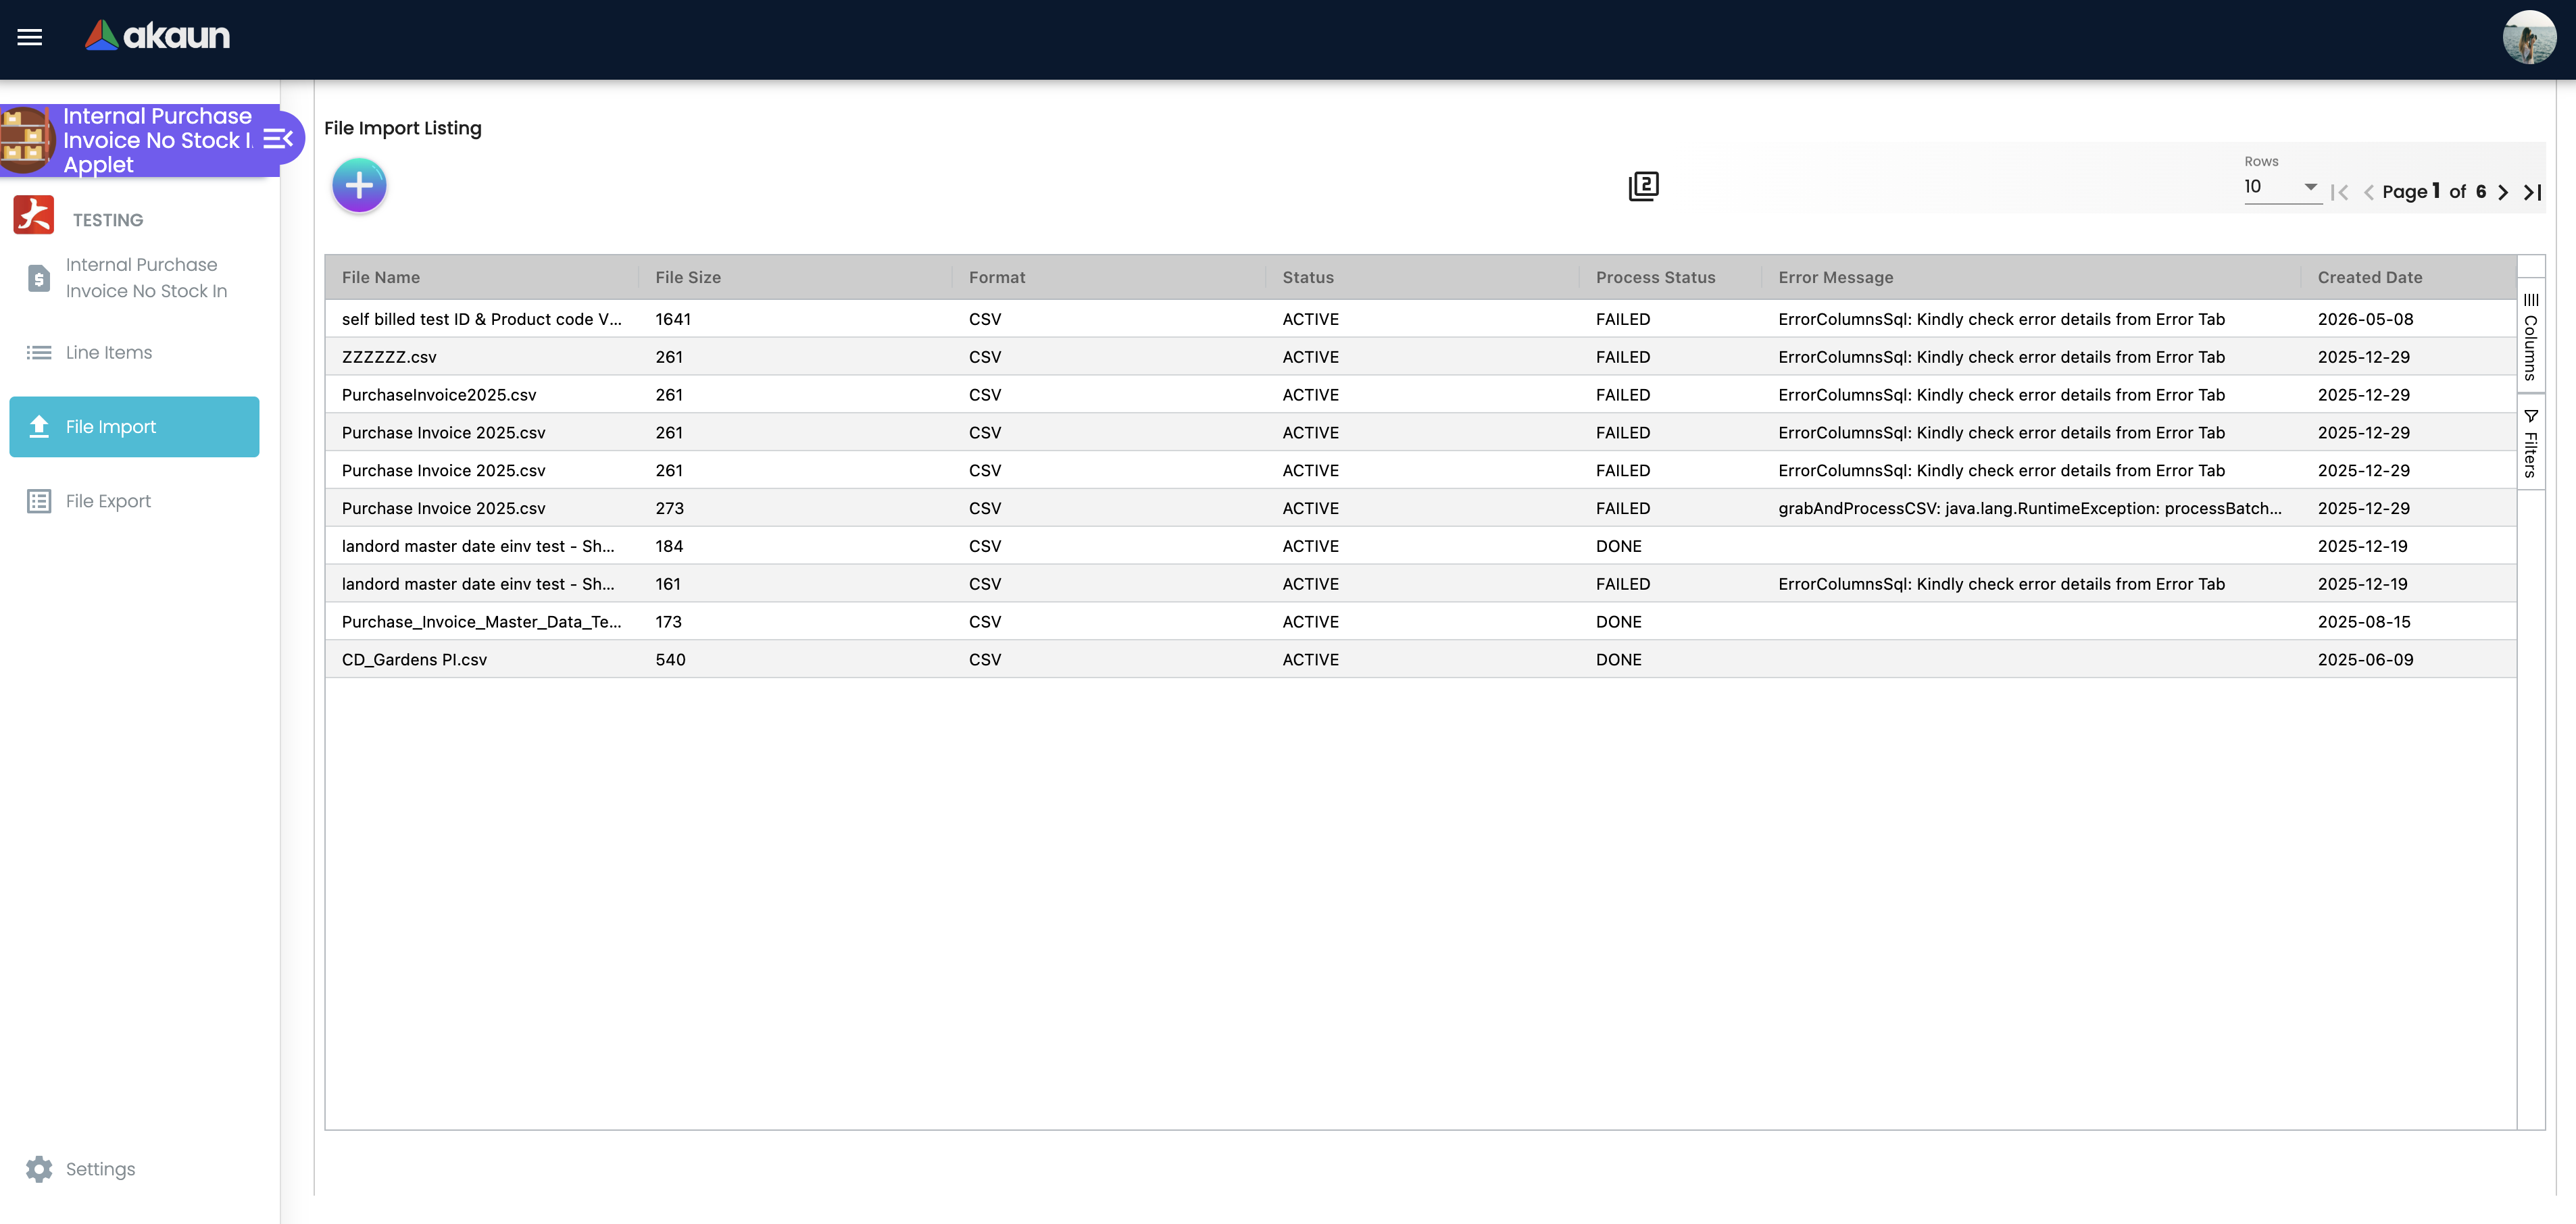Click the File Import upload icon
The width and height of the screenshot is (2576, 1224).
[39, 426]
